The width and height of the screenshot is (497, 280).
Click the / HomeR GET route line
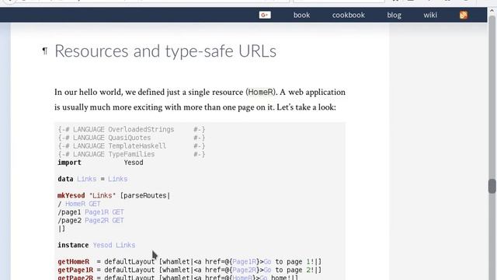point(79,204)
